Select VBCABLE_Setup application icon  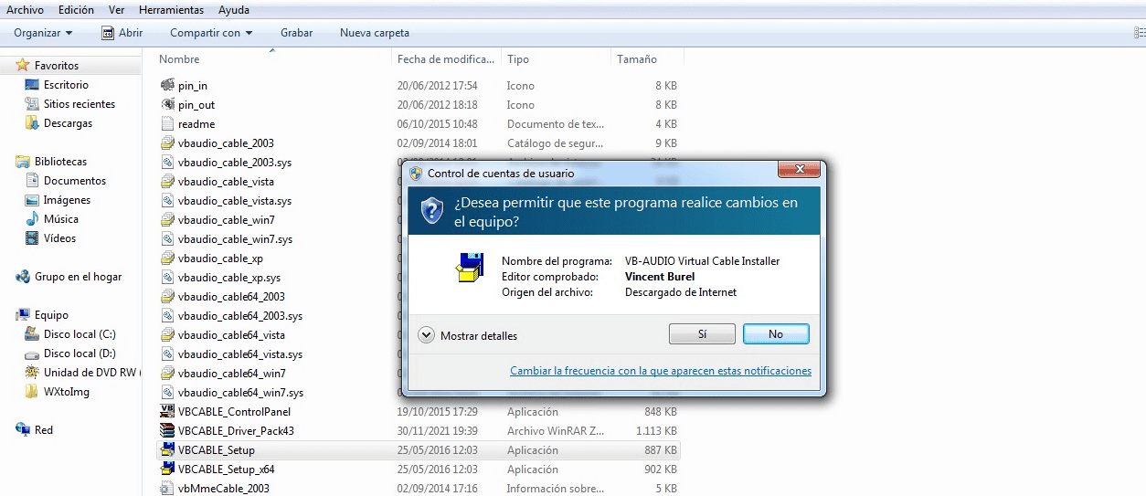coord(167,449)
